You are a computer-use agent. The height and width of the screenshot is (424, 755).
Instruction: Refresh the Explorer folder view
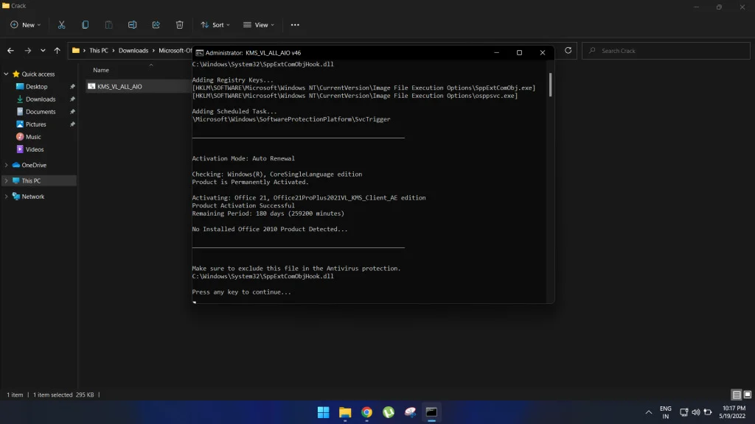[x=568, y=51]
